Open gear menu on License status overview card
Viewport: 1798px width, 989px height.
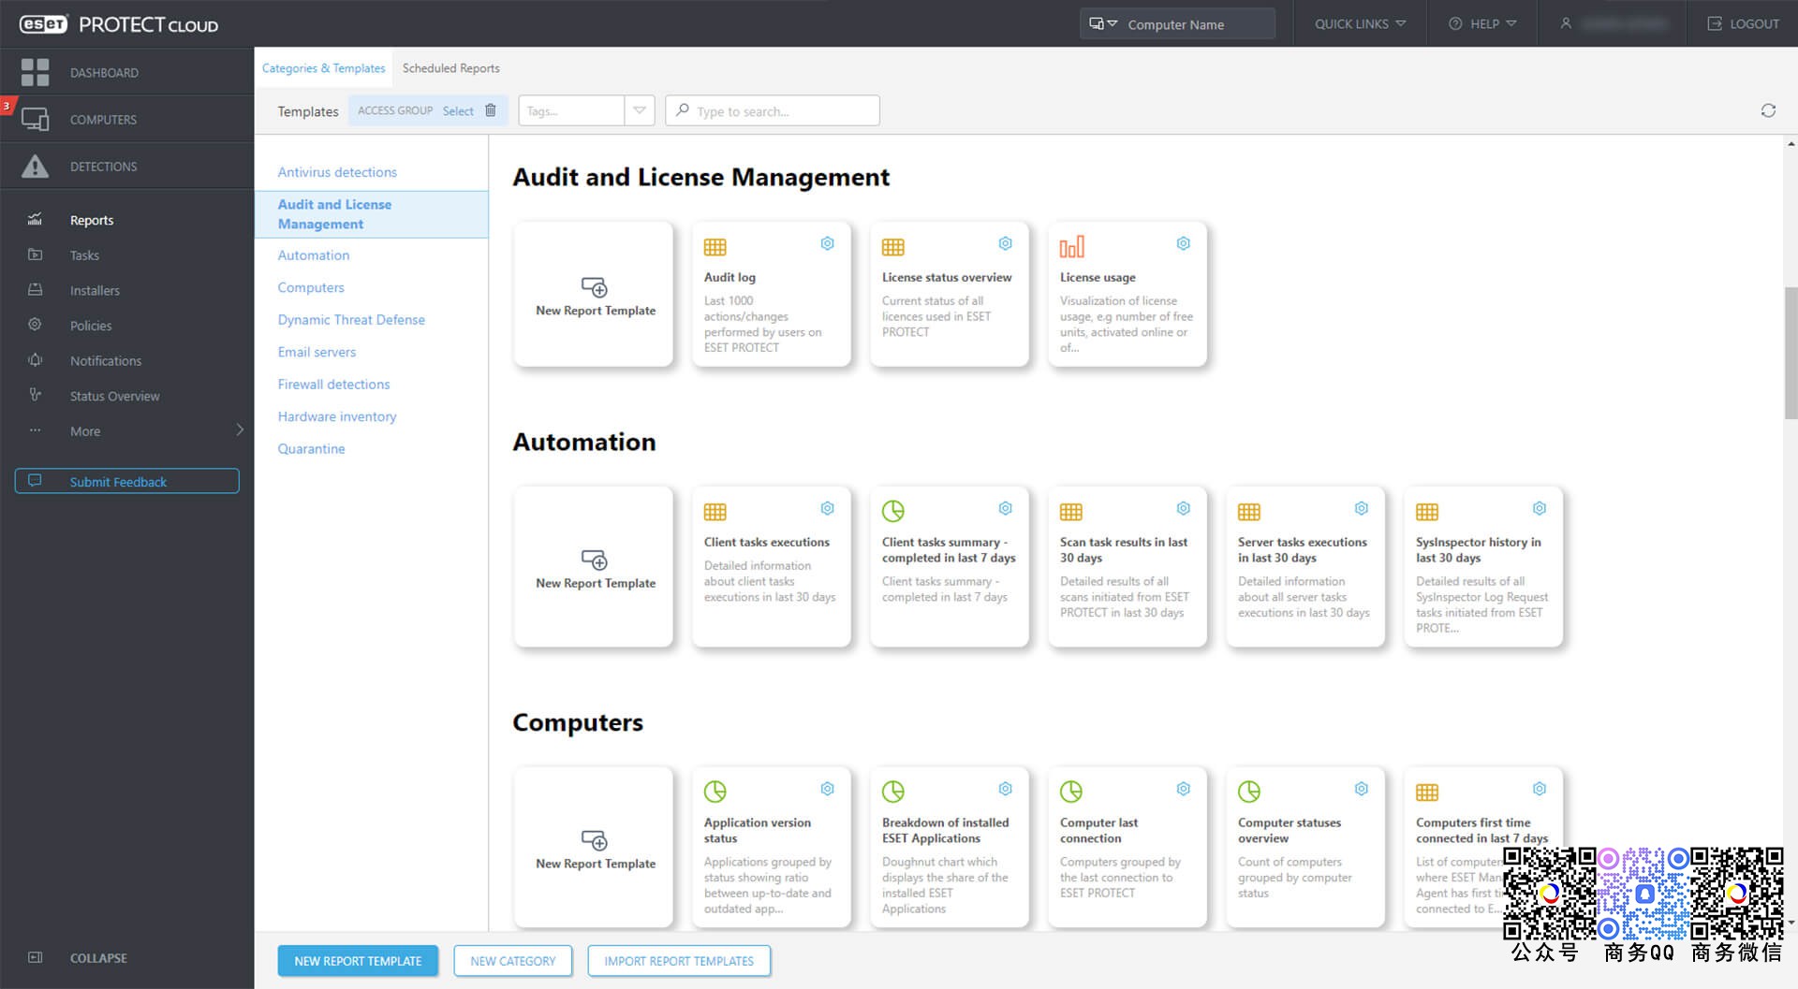coord(1006,243)
